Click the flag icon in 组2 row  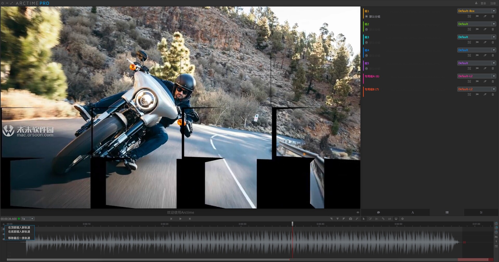[x=477, y=29]
